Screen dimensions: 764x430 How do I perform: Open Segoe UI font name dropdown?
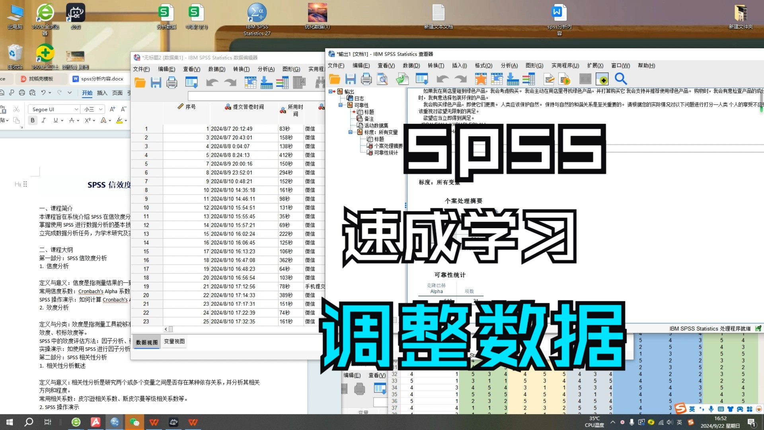pos(76,109)
